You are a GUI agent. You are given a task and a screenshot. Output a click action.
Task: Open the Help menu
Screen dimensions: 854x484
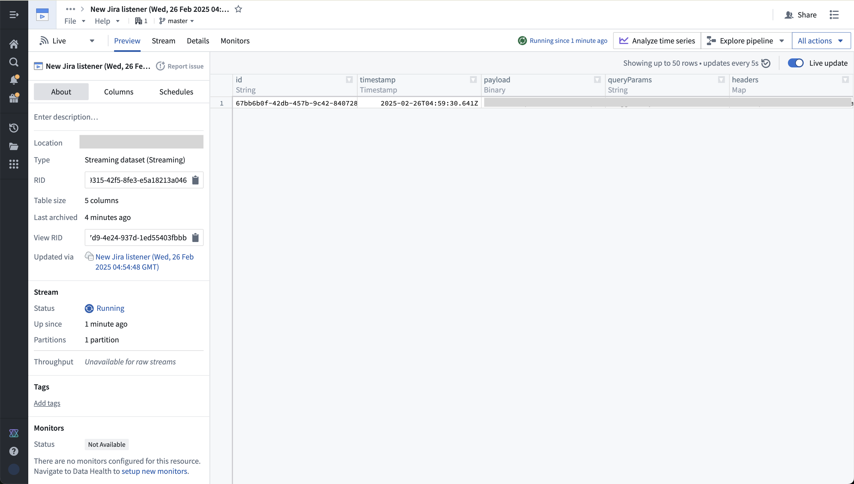pyautogui.click(x=107, y=21)
